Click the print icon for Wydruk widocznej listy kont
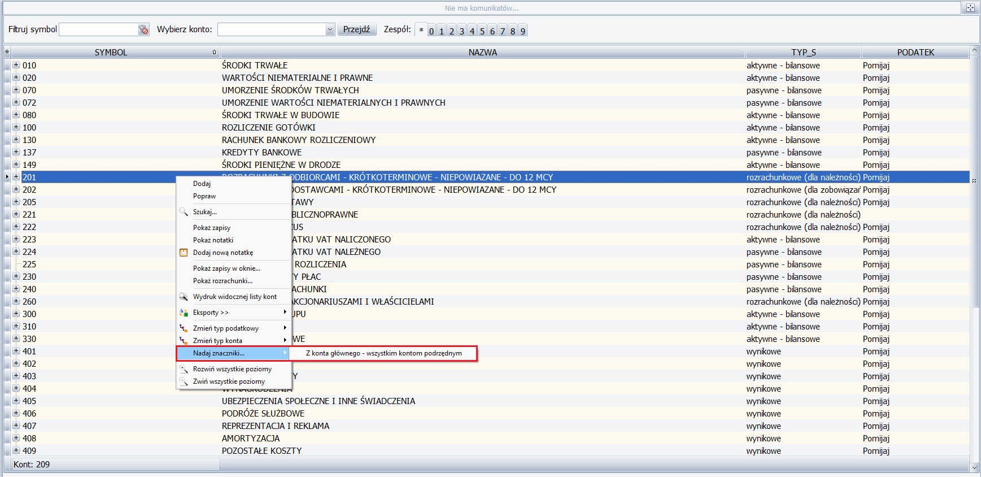Screen dimensions: 981x477 coord(184,297)
